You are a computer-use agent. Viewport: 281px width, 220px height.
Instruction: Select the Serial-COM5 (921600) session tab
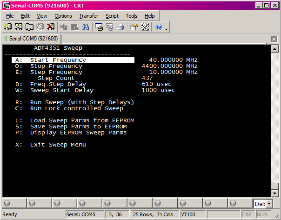[x=32, y=39]
